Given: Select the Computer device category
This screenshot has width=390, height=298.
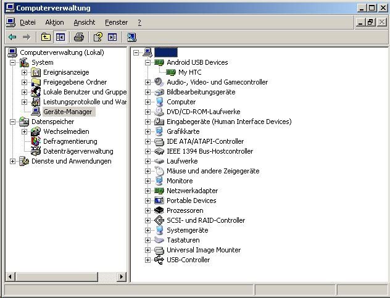Looking at the screenshot, I should coord(181,102).
